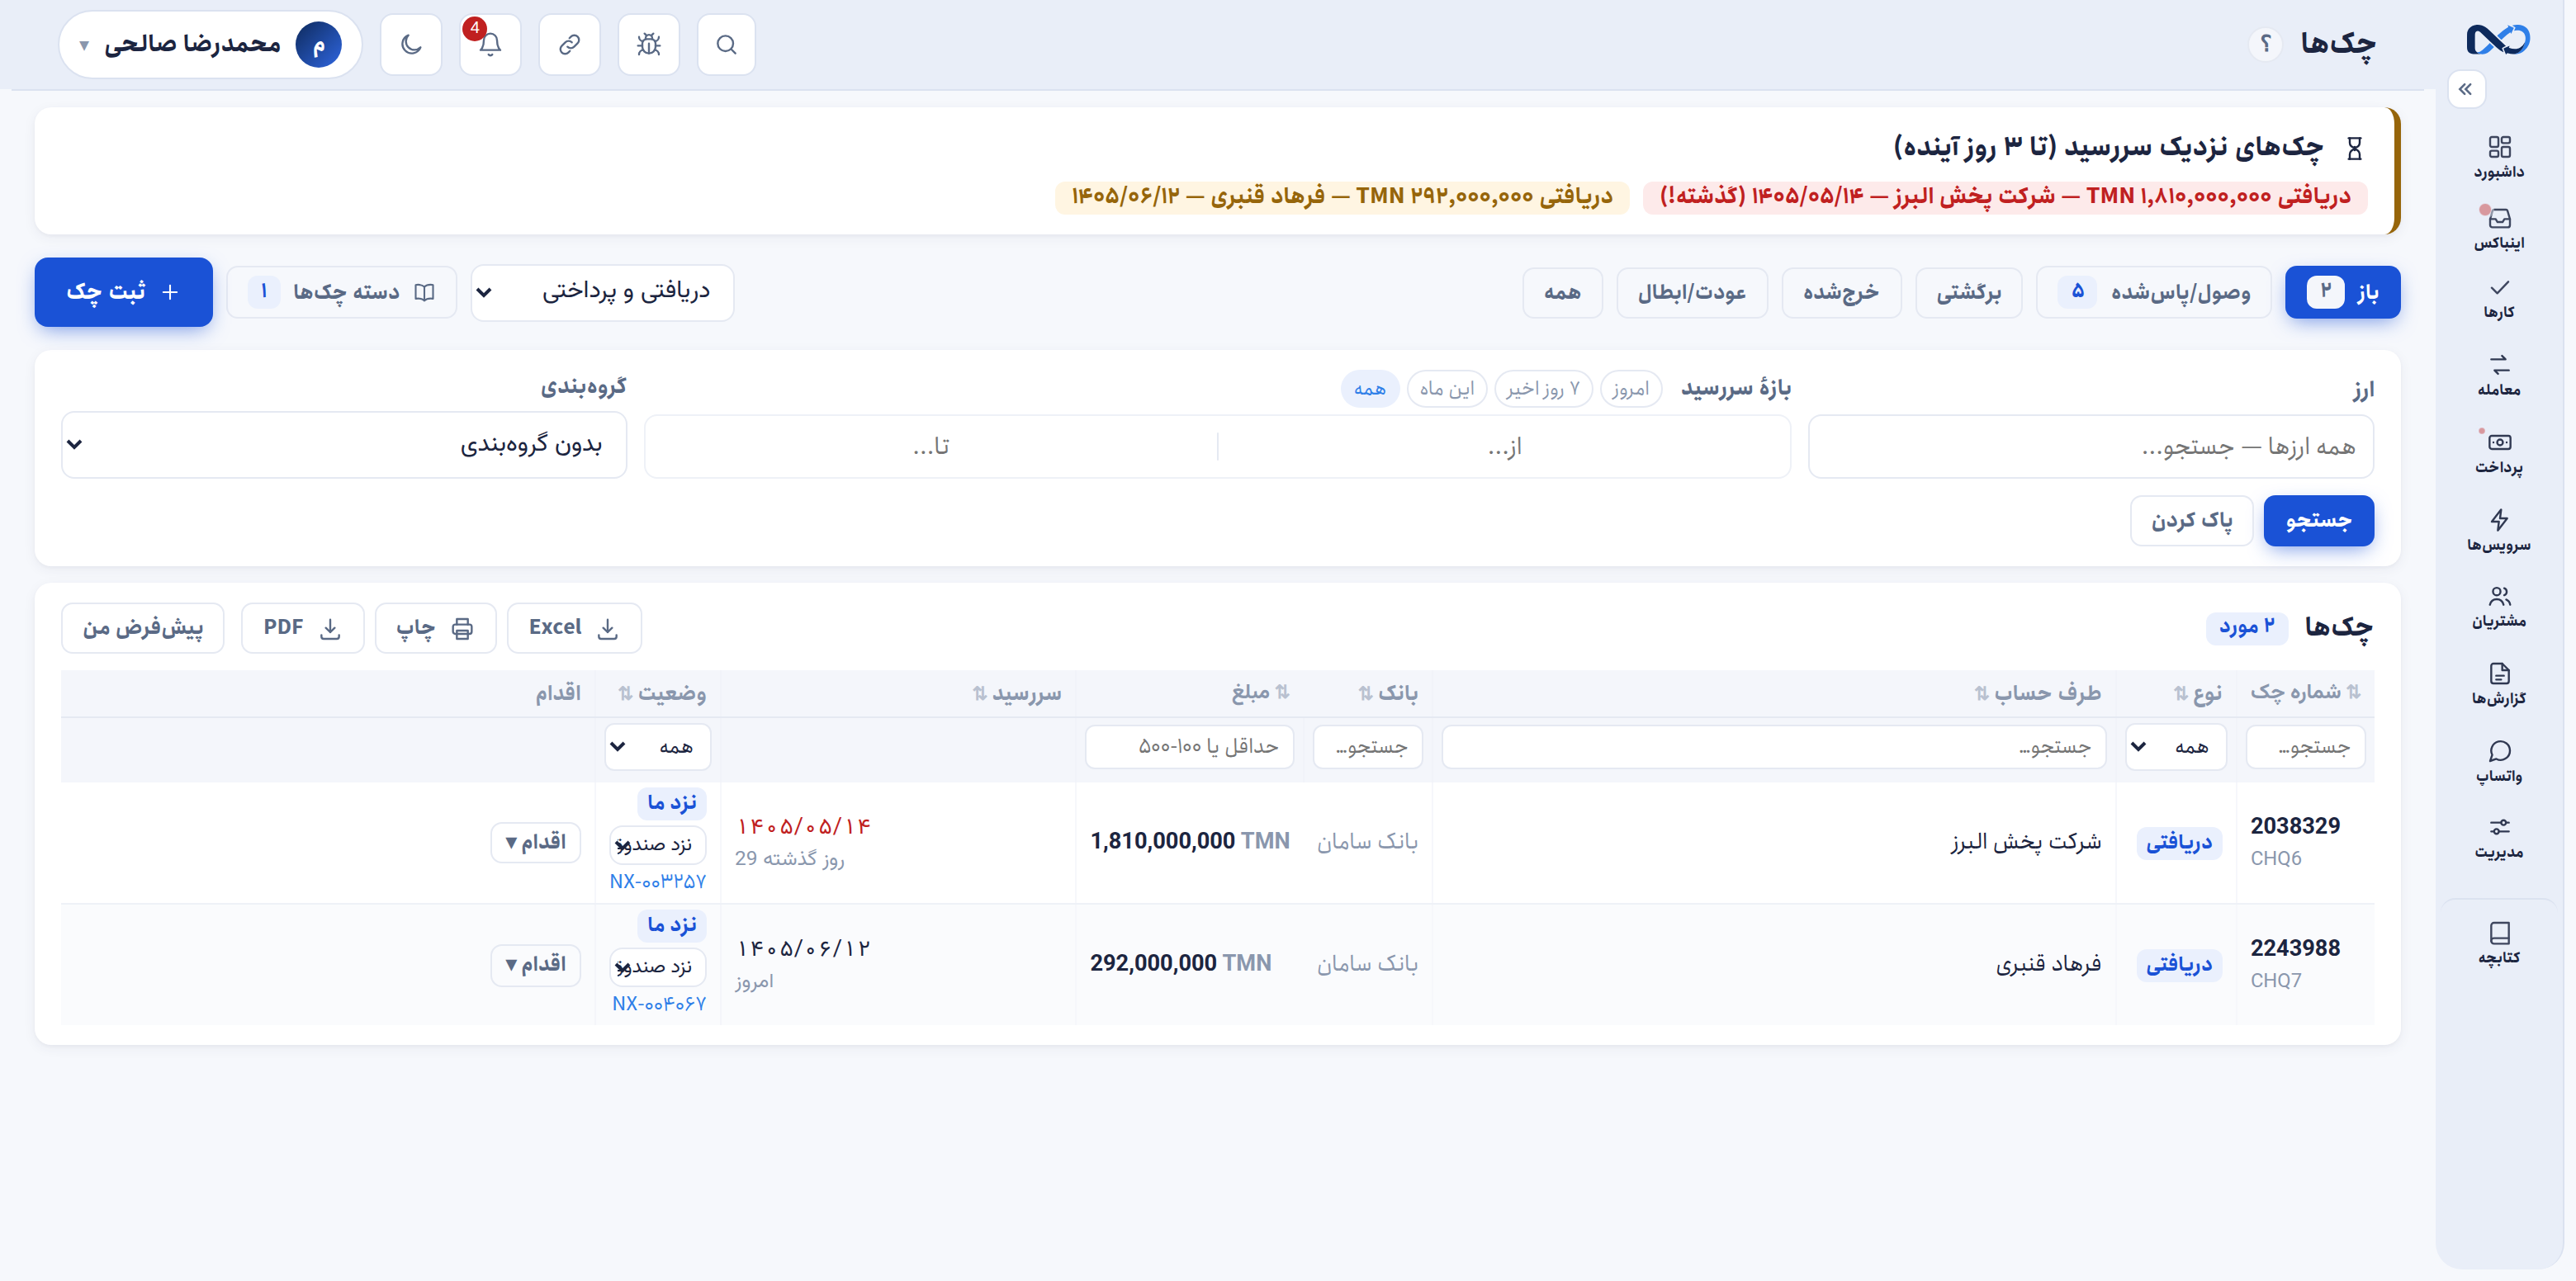
Task: Open the bug report icon
Action: (648, 44)
